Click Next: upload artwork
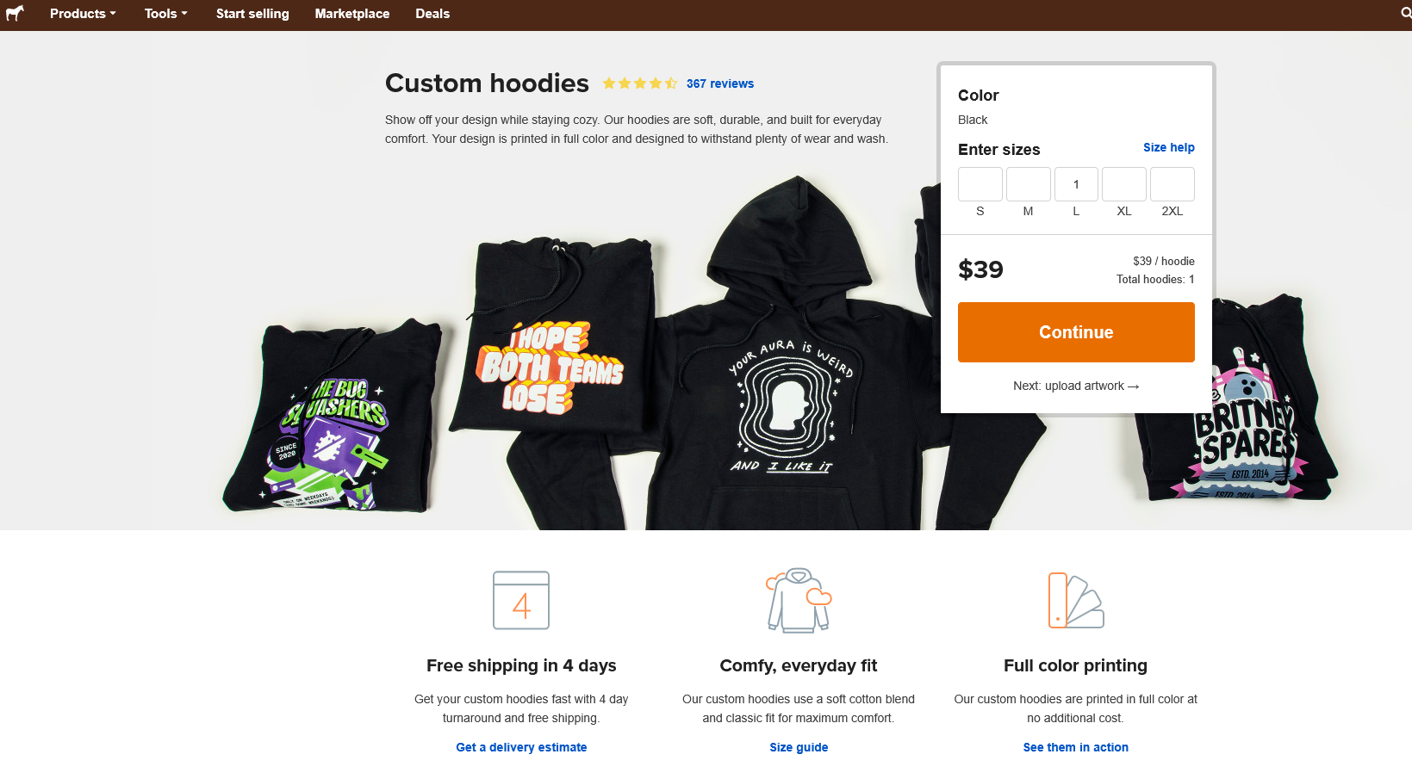 1075,385
